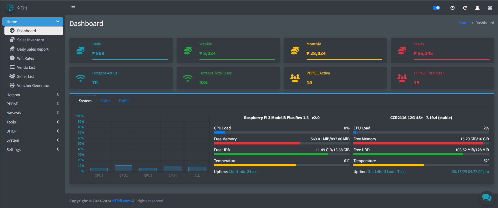
Task: Switch to the Traffic tab
Action: pyautogui.click(x=124, y=101)
